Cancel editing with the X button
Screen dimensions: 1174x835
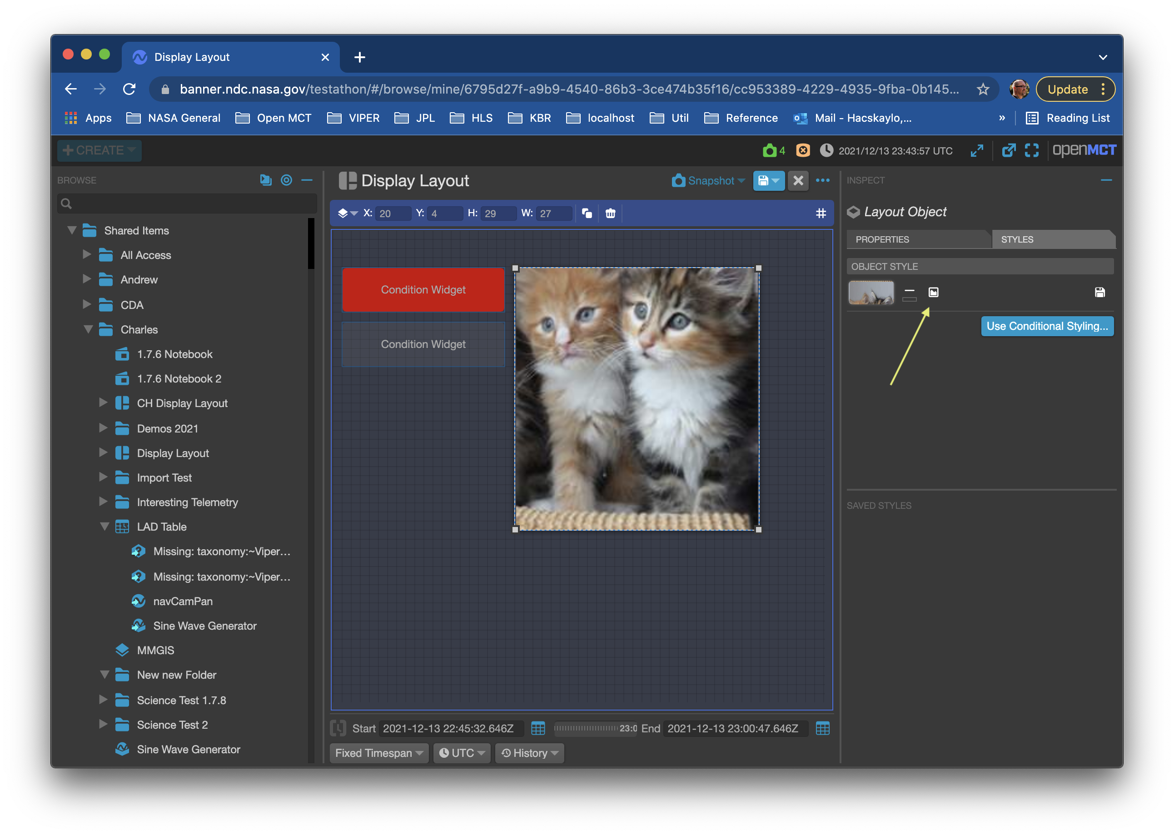pos(797,180)
